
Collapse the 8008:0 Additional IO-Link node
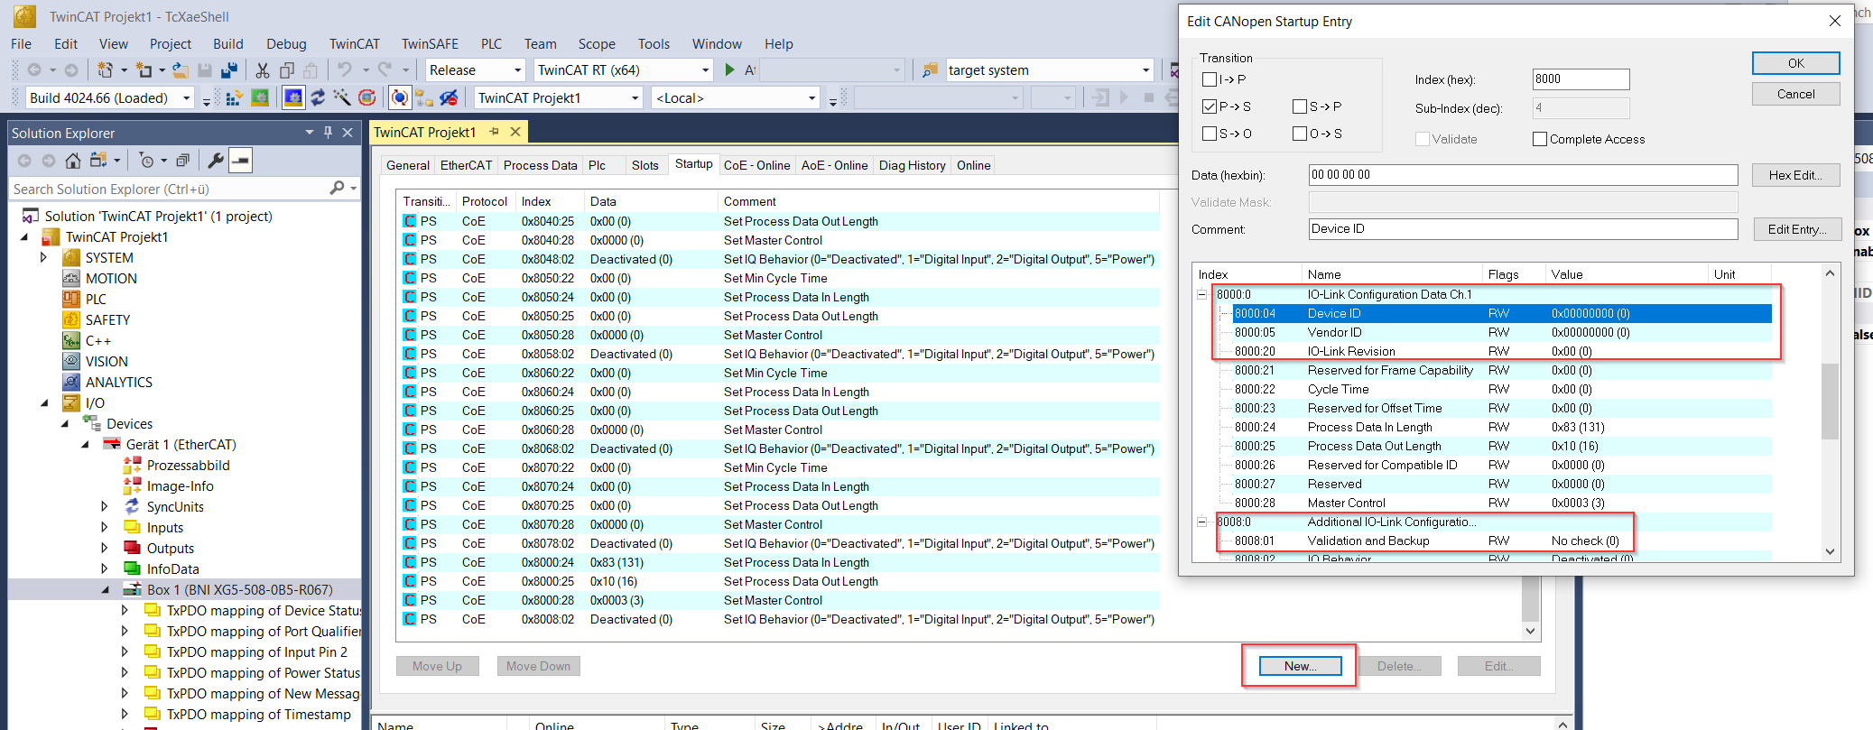[x=1202, y=522]
